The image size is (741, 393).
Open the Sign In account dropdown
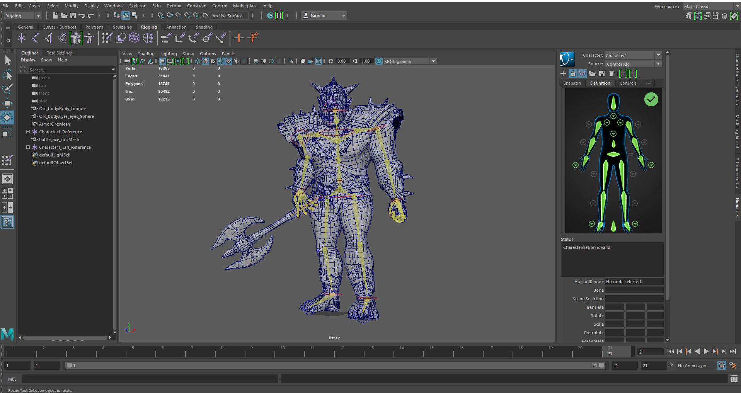tap(324, 15)
